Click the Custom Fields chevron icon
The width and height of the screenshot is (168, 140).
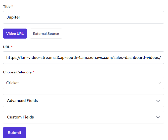pyautogui.click(x=158, y=117)
